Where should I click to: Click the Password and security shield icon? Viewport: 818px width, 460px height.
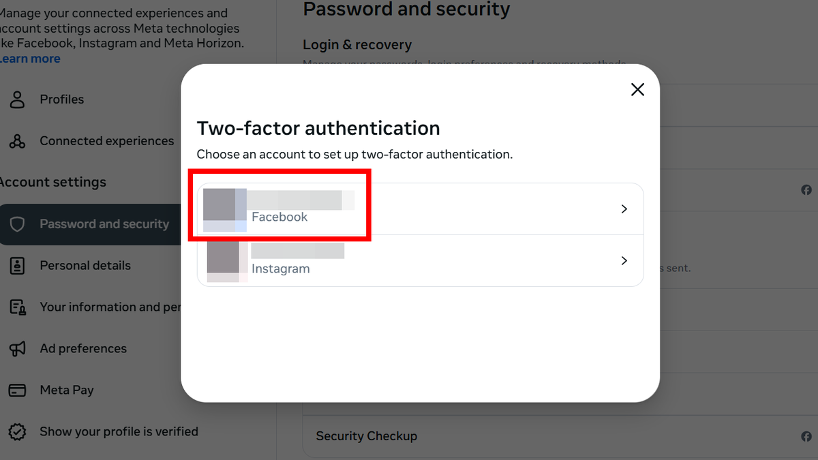(x=17, y=224)
